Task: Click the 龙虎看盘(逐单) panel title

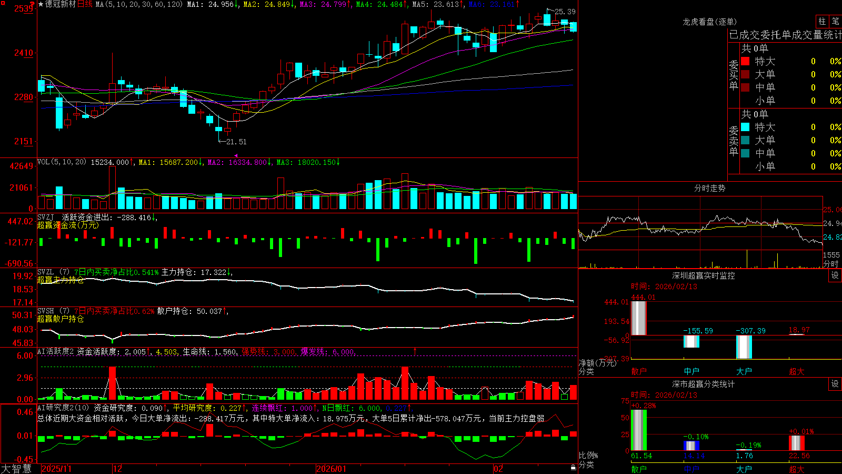Action: [709, 22]
